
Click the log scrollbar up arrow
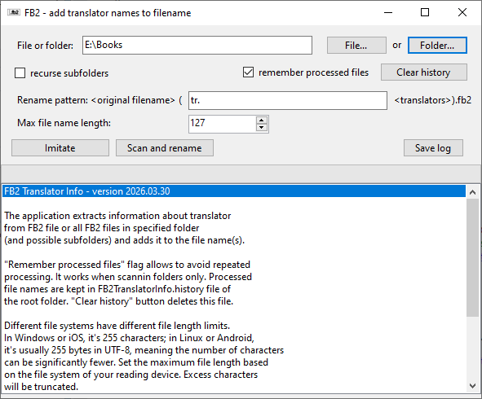[x=473, y=192]
